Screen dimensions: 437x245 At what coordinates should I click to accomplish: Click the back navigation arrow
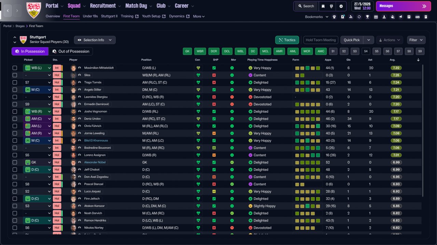click(x=8, y=11)
